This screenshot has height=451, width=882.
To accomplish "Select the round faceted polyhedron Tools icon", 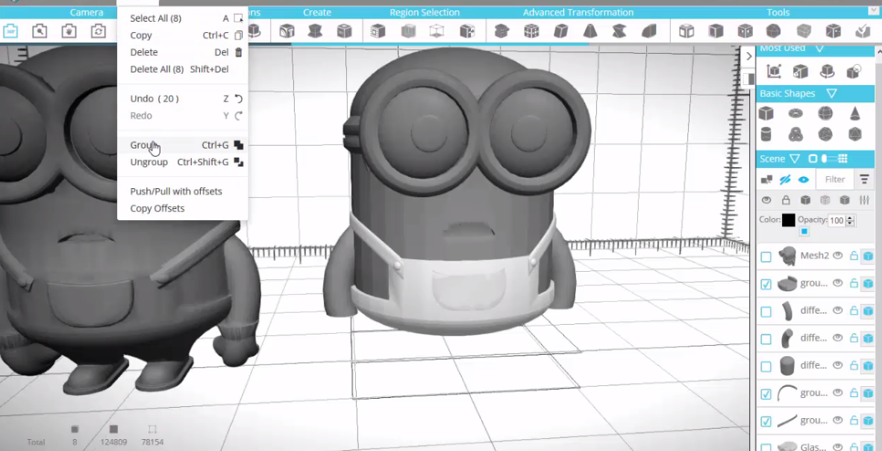I will (774, 31).
